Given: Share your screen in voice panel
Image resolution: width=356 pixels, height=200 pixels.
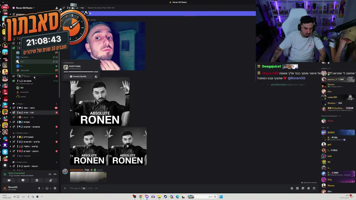Looking at the screenshot, I should click(23, 180).
